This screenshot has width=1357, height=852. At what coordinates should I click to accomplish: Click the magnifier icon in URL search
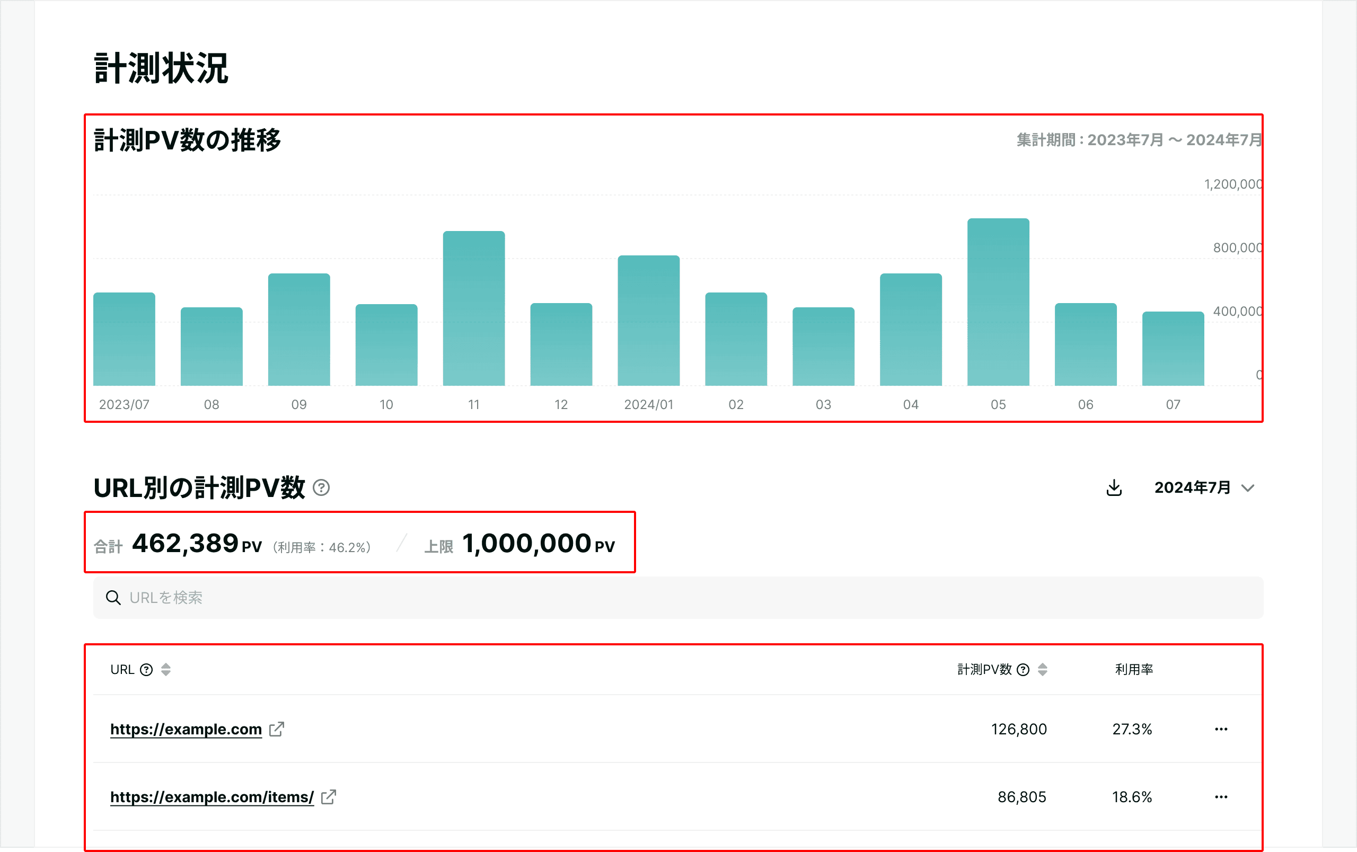coord(113,598)
